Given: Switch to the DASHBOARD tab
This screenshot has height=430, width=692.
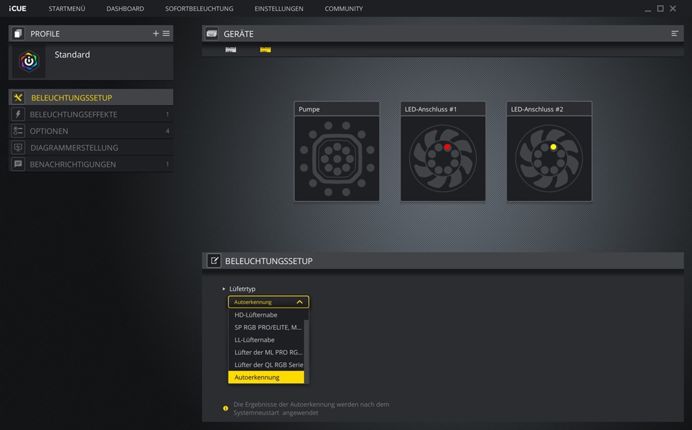Looking at the screenshot, I should click(x=125, y=8).
